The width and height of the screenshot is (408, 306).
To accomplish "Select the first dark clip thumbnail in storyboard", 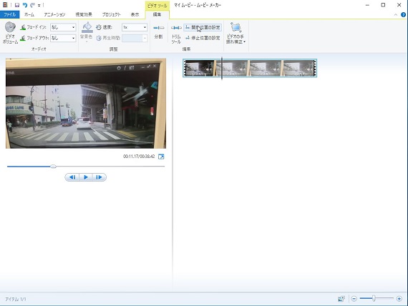I will tap(199, 68).
